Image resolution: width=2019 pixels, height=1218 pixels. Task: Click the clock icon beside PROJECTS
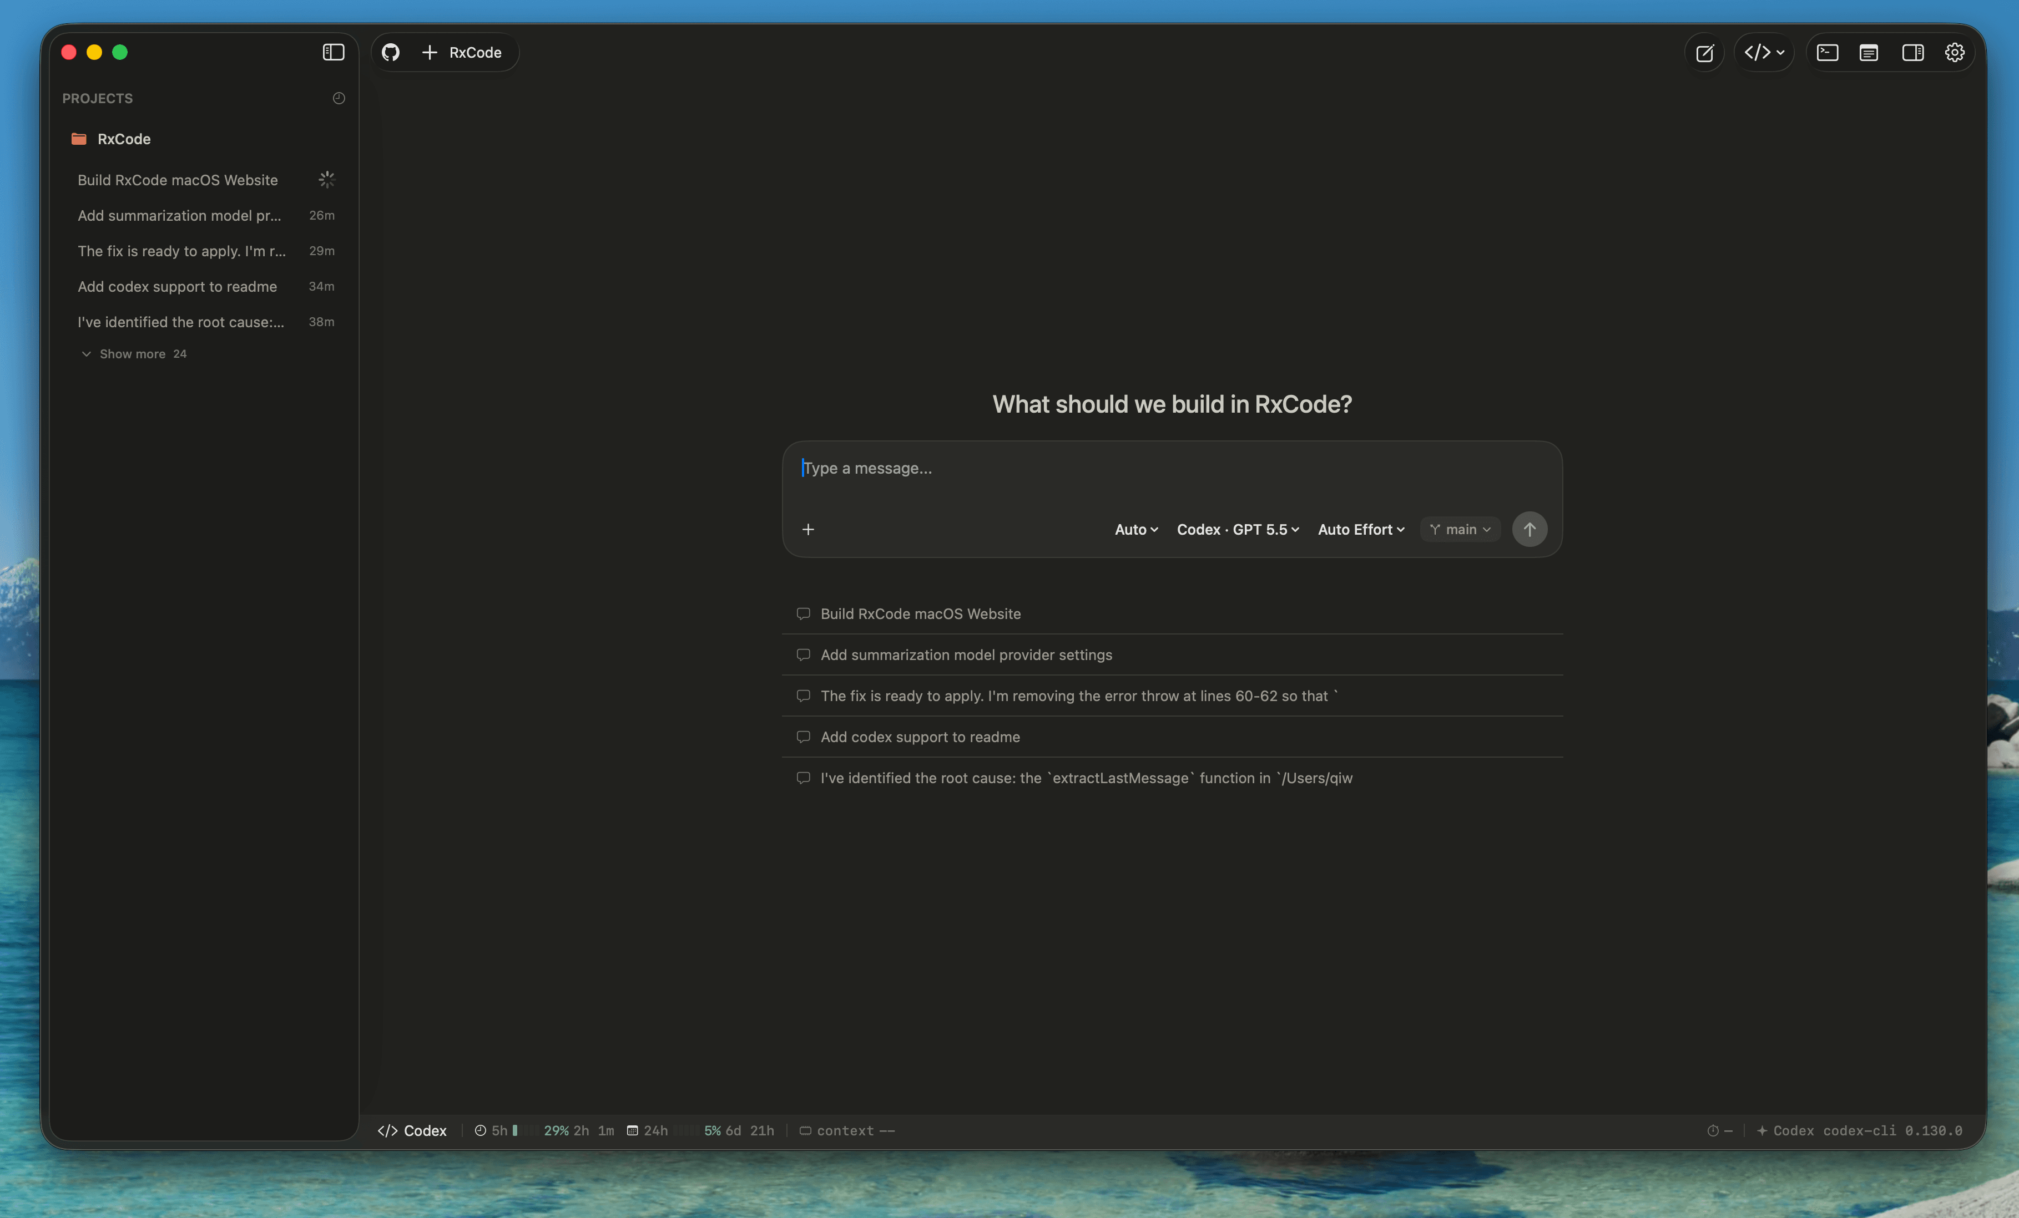pyautogui.click(x=339, y=98)
